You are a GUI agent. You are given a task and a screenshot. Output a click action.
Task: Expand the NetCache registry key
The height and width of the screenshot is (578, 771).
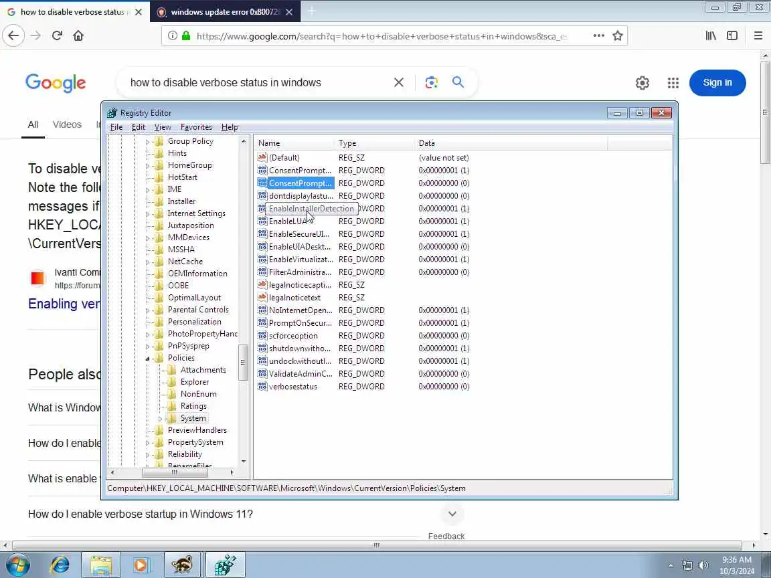point(147,262)
